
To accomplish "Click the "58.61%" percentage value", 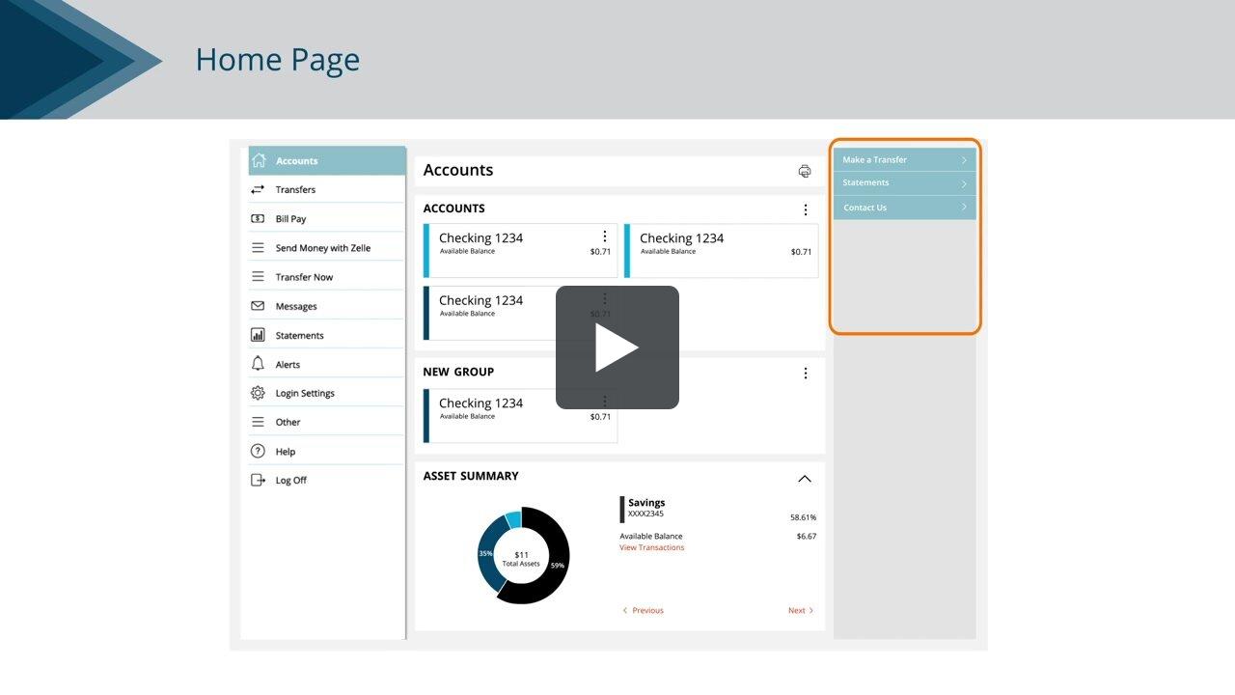I will (x=803, y=517).
